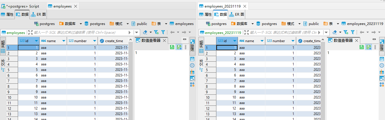Close 数值查看器 panel in employees editor
Image resolution: width=385 pixels, height=120 pixels.
pyautogui.click(x=164, y=41)
